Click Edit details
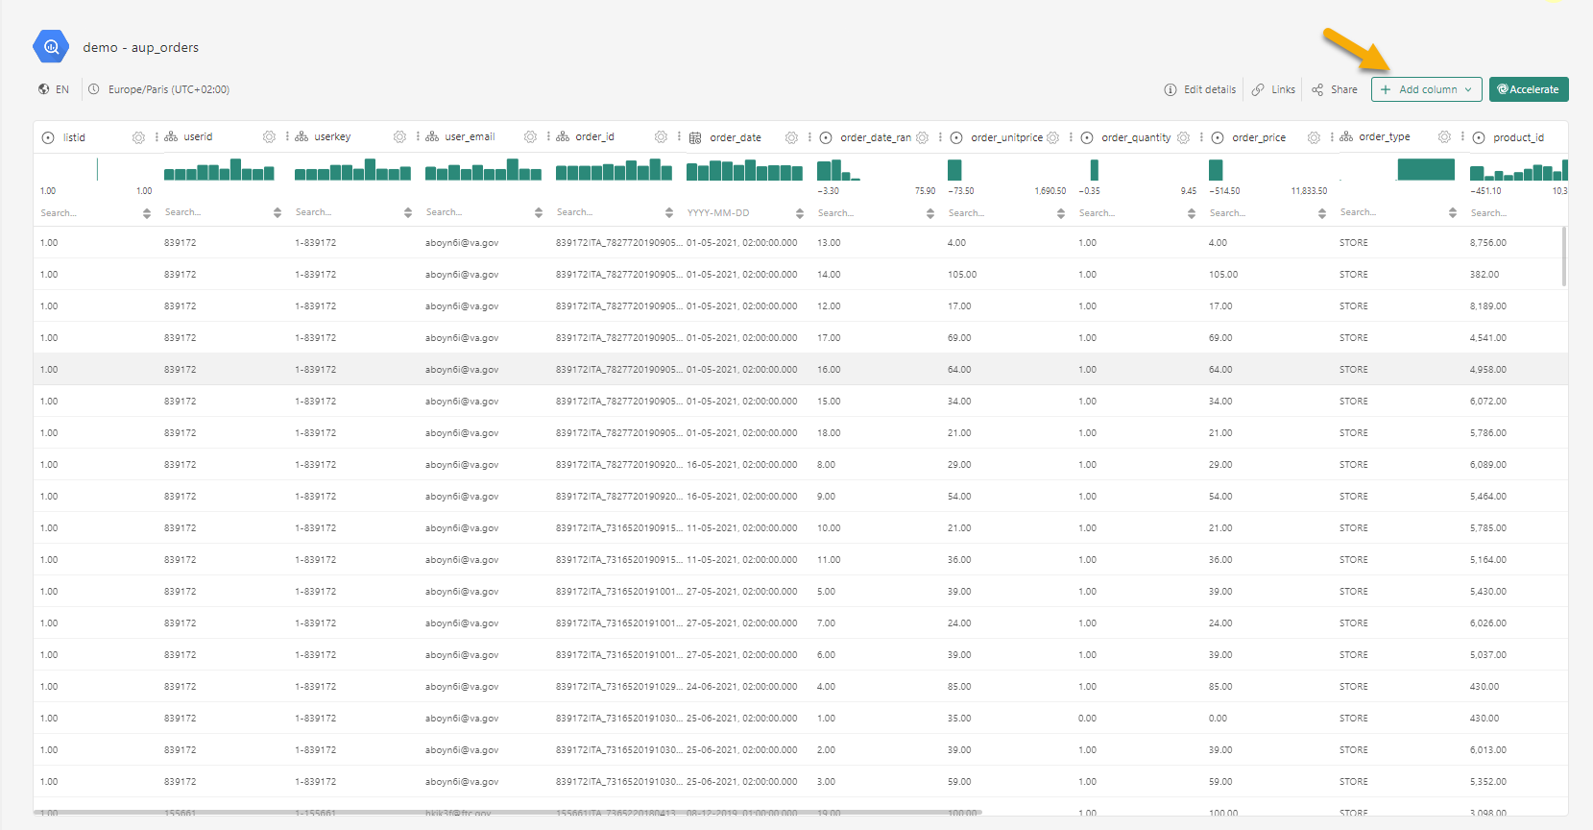 pyautogui.click(x=1200, y=89)
